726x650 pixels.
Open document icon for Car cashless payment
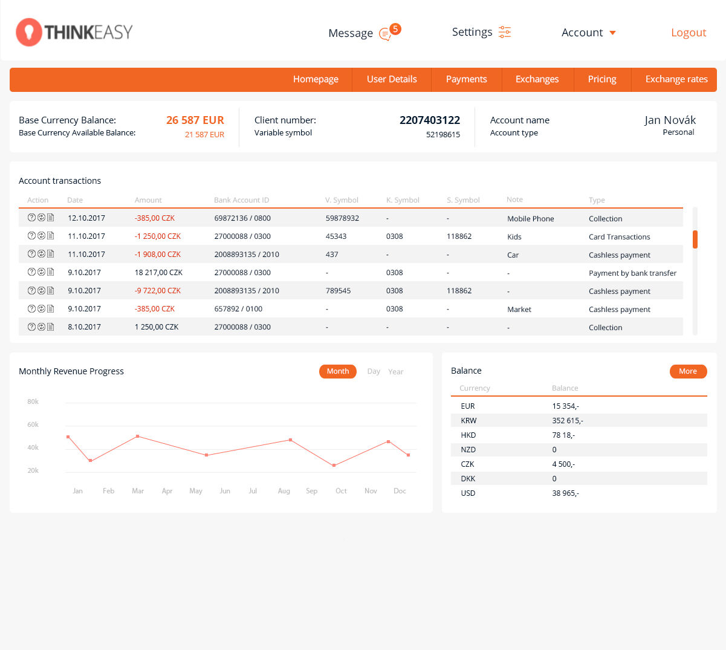pyautogui.click(x=51, y=254)
